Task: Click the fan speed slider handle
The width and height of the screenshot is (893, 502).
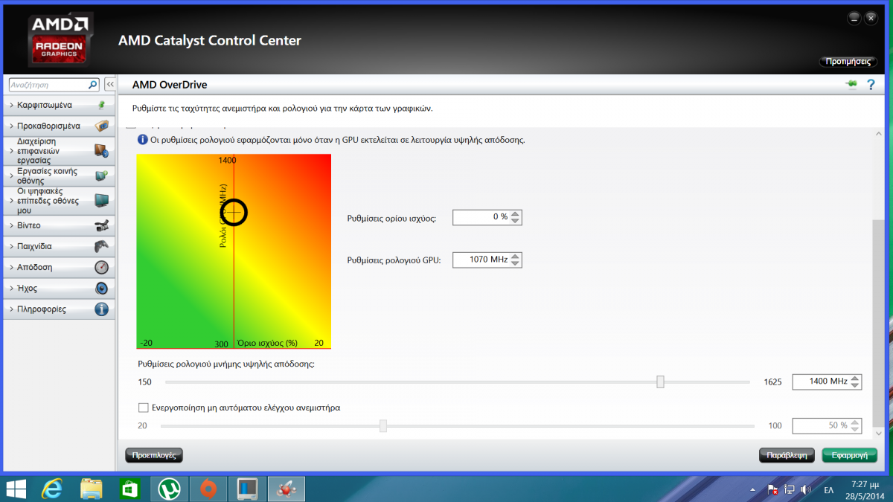Action: (383, 426)
